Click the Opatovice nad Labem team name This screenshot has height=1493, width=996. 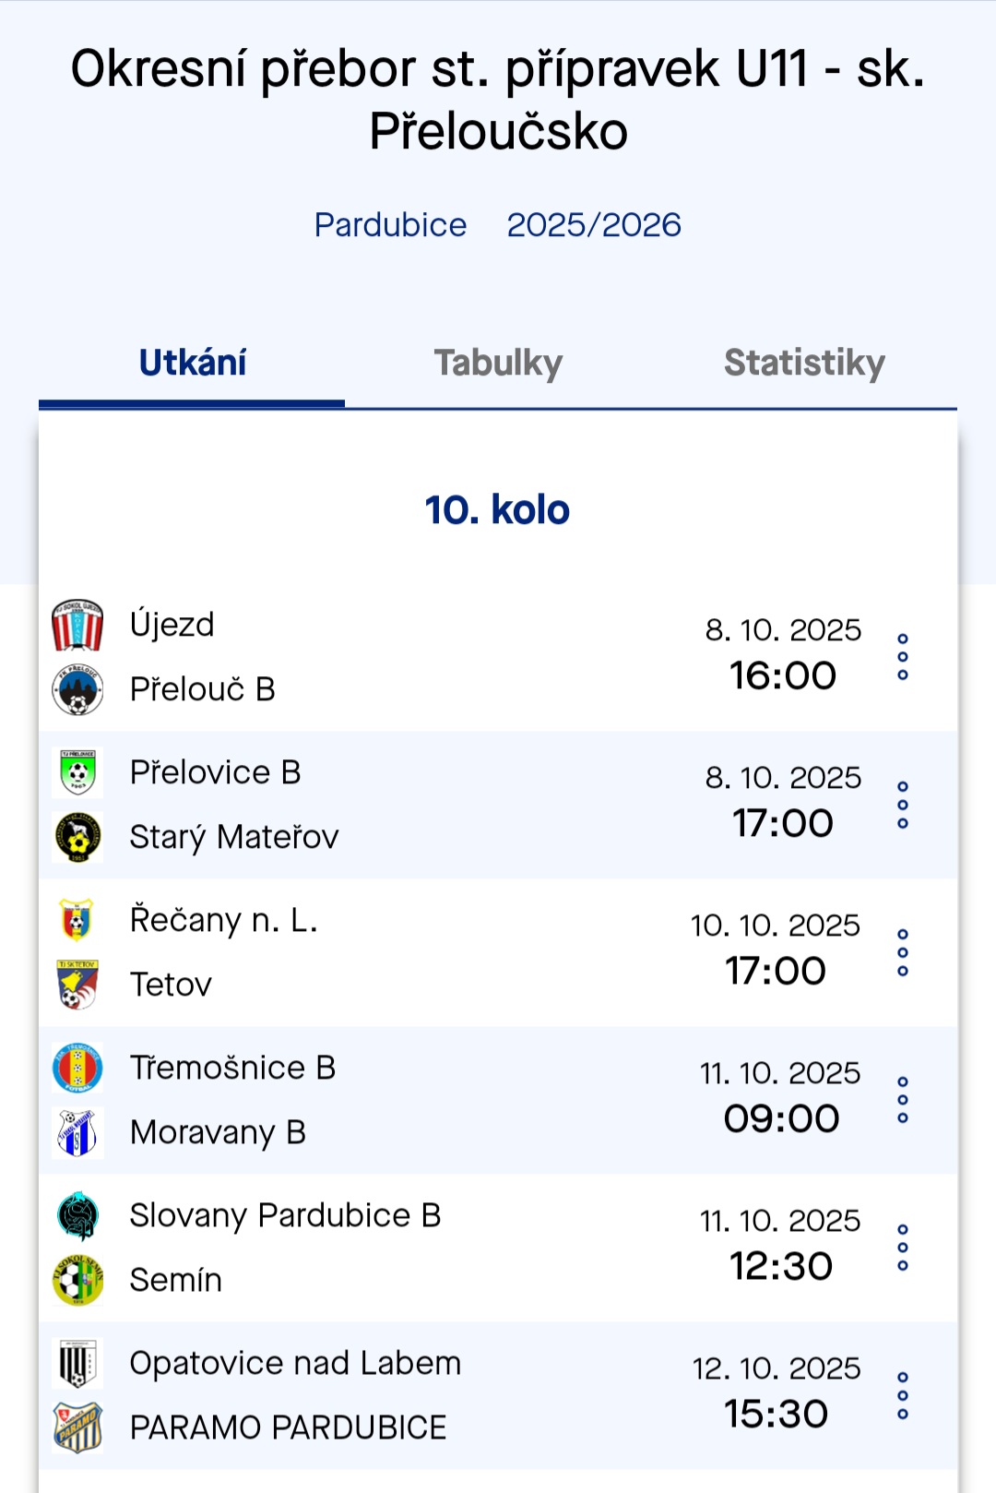pyautogui.click(x=295, y=1363)
